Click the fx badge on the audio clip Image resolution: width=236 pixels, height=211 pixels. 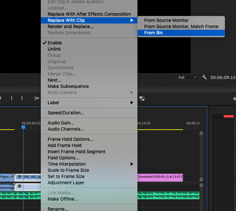click(20, 186)
